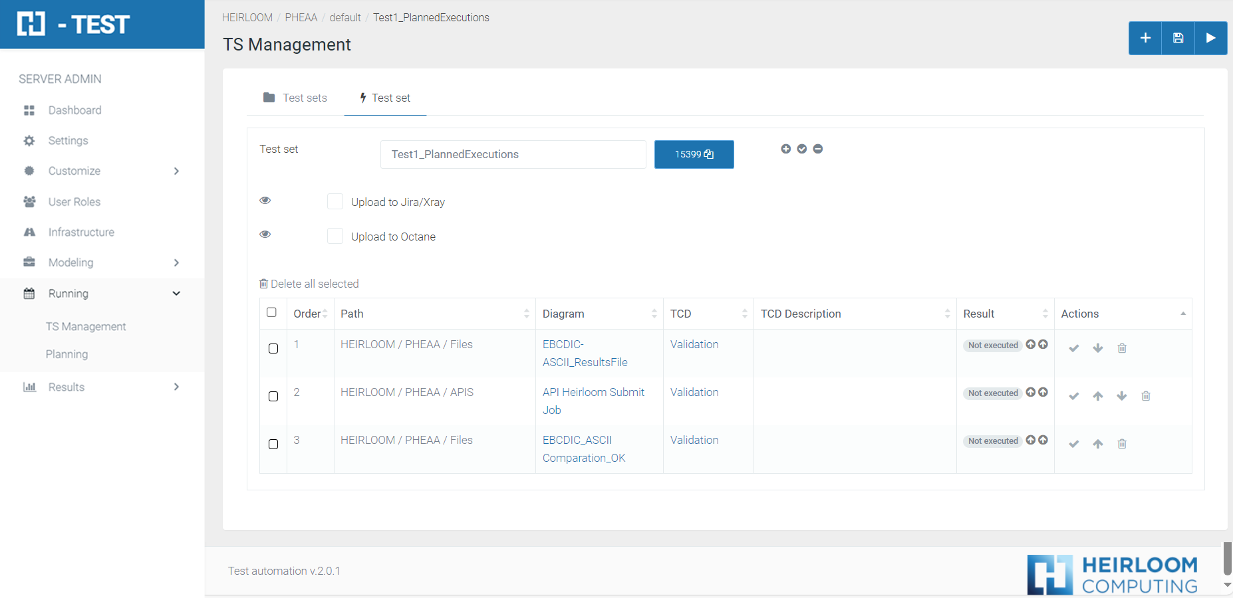The width and height of the screenshot is (1233, 598).
Task: Expand the Results sidebar menu
Action: point(102,387)
